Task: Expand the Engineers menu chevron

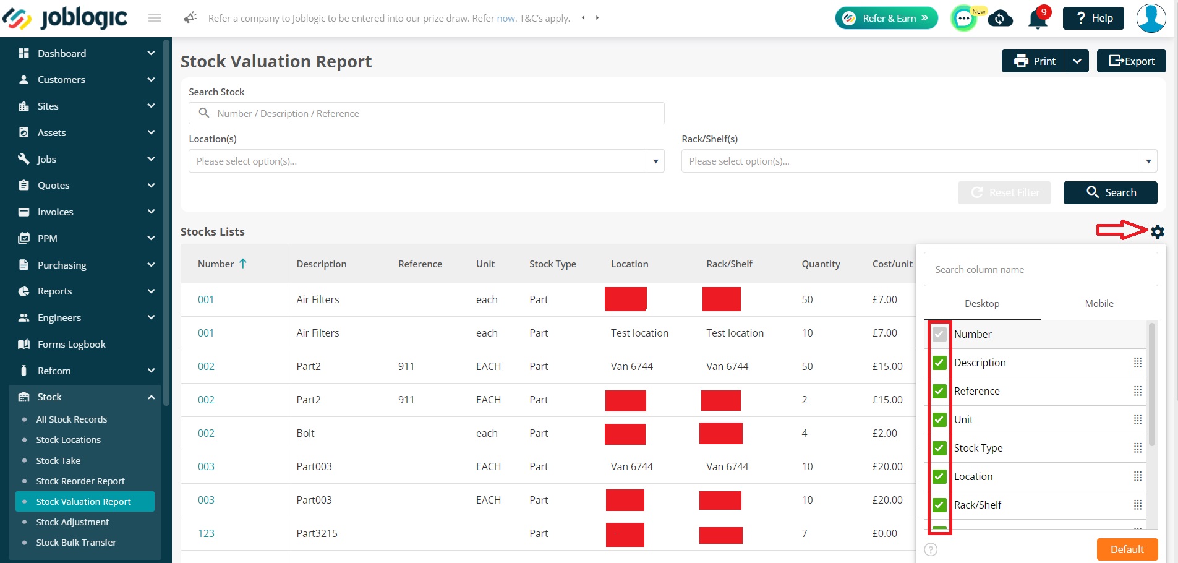Action: (151, 318)
